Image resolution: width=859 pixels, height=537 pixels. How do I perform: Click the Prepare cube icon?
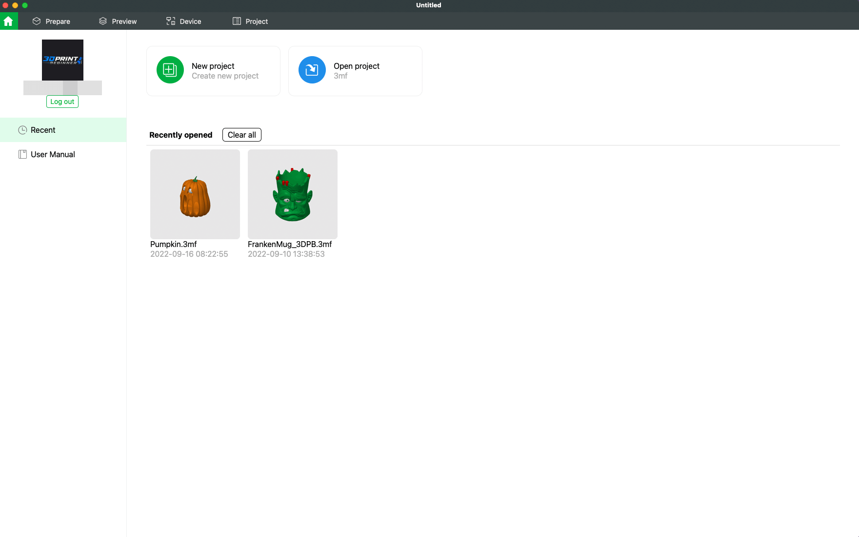tap(37, 21)
